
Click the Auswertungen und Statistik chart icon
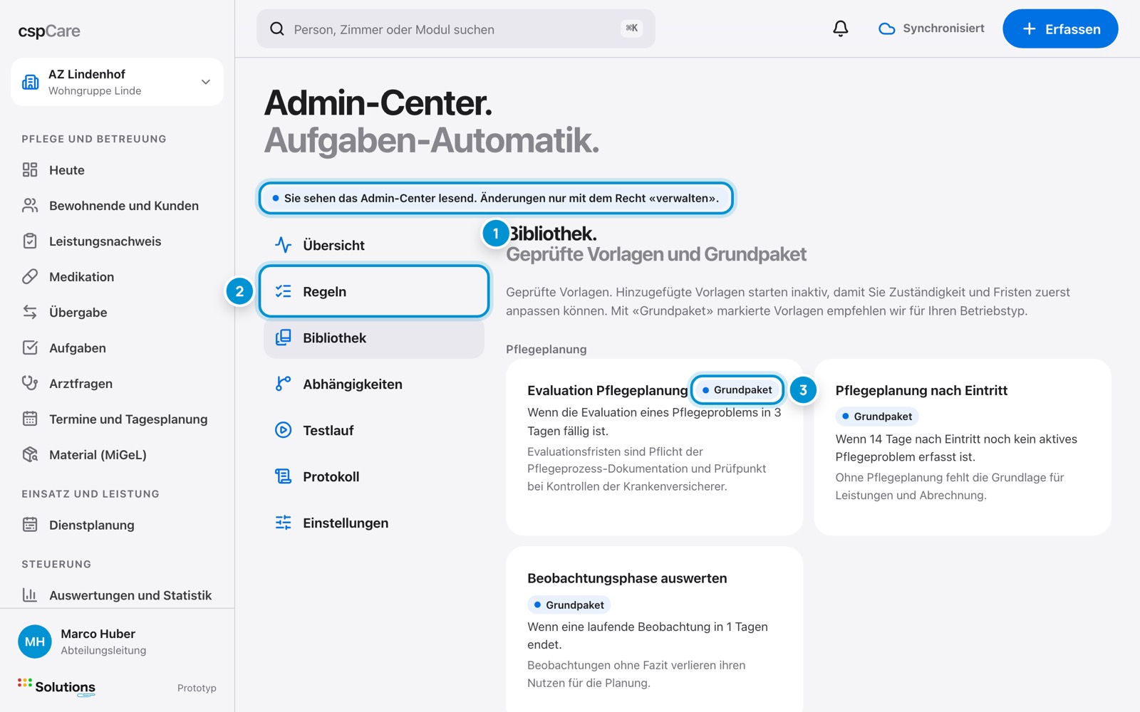30,595
